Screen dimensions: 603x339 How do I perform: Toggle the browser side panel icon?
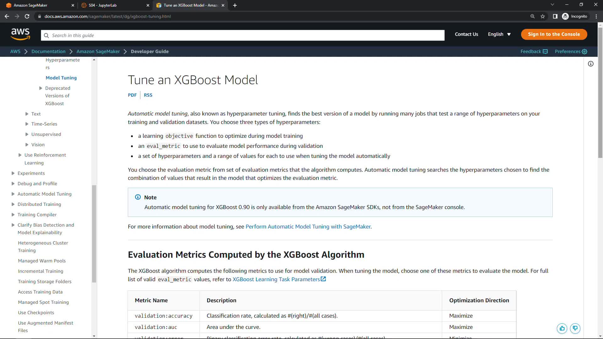pos(555,16)
